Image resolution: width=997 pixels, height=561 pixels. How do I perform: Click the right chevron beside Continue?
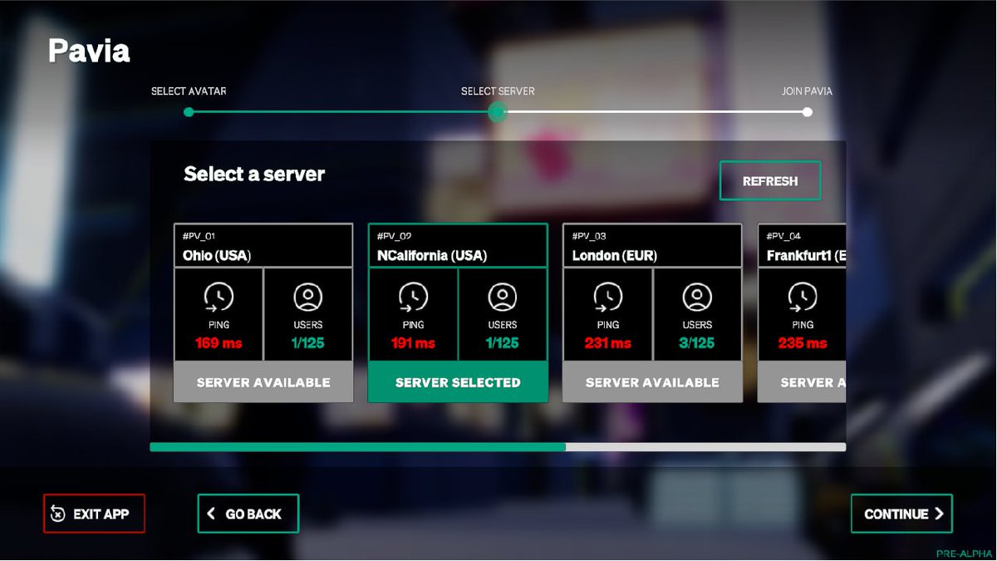tap(939, 514)
